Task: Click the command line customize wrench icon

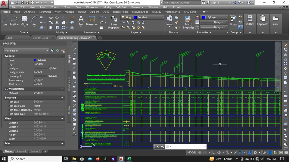Action: tap(162, 147)
